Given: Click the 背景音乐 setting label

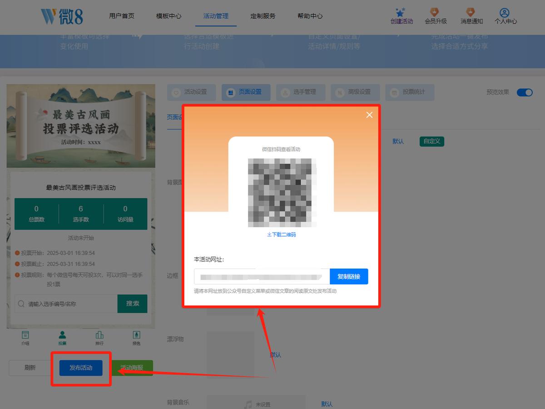Looking at the screenshot, I should [x=178, y=402].
